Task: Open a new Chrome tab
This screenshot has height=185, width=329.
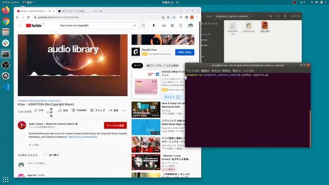Action: [x=101, y=11]
